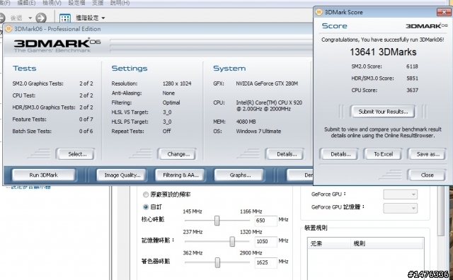This screenshot has height=280, width=453.
Task: Click the Repeat Tests value Off
Action: 166,131
